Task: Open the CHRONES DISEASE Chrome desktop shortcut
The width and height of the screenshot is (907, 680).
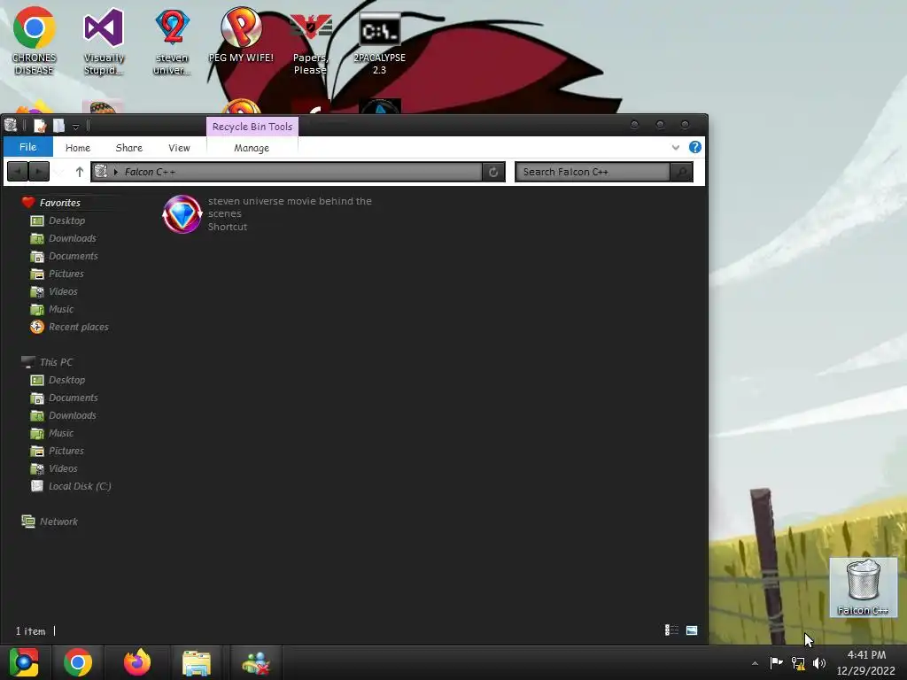Action: [x=35, y=41]
